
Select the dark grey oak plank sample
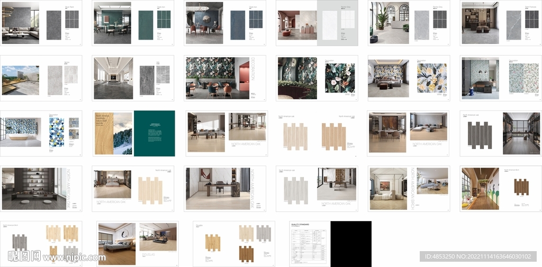point(479,135)
